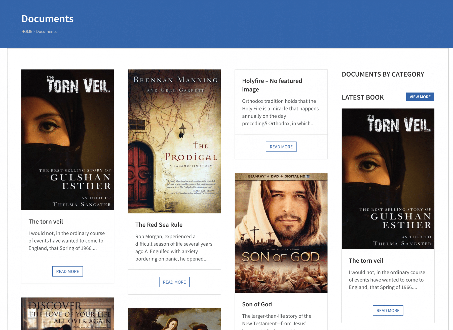
Task: Click the Documents breadcrumb item
Action: coord(46,31)
